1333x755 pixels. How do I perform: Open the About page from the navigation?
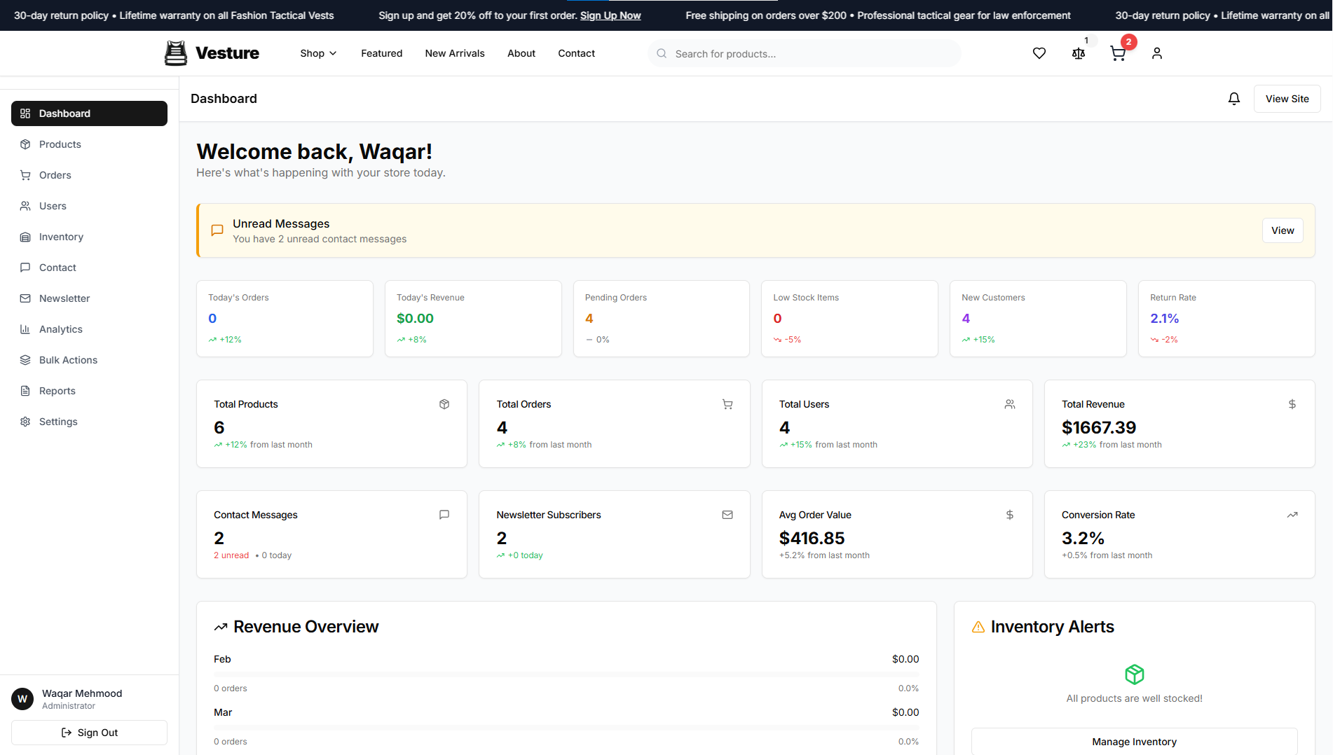pos(521,53)
